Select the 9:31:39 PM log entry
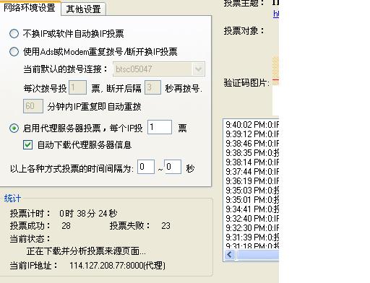This screenshot has height=283, width=370. click(x=252, y=238)
